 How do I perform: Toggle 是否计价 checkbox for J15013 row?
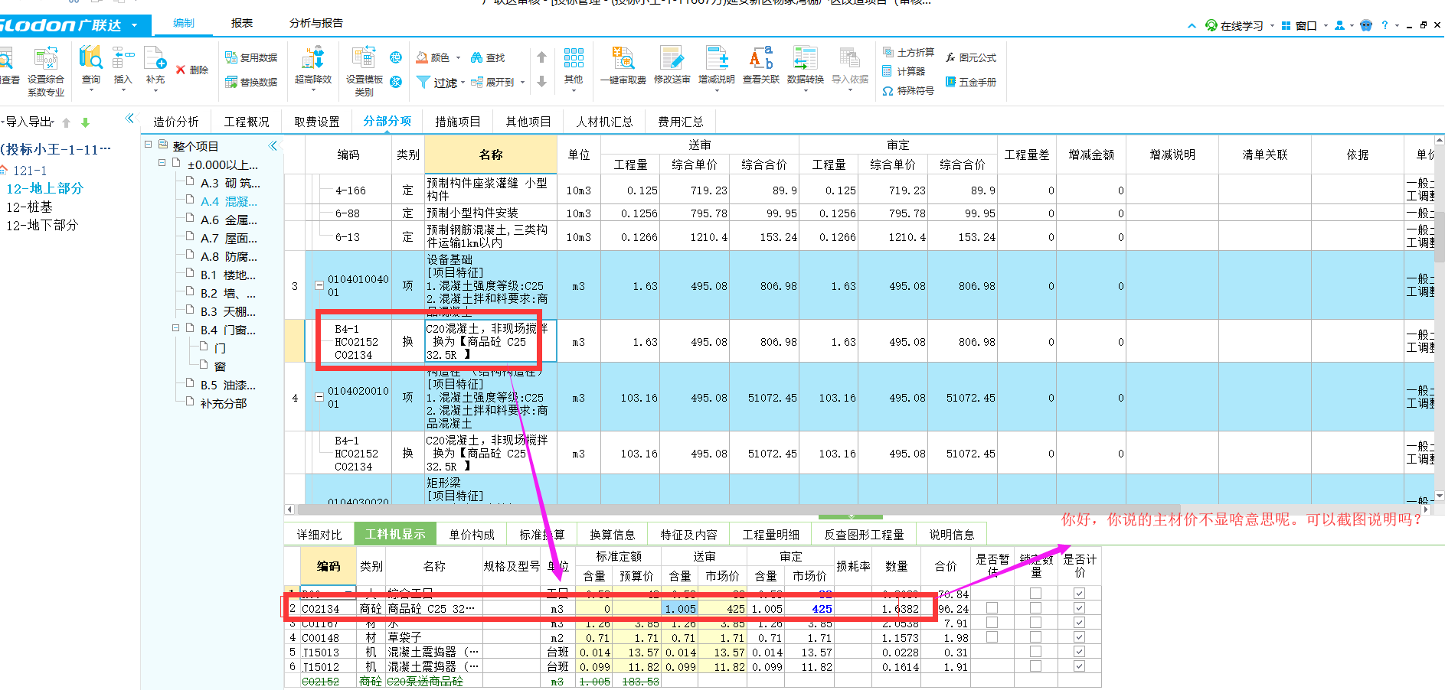1079,651
